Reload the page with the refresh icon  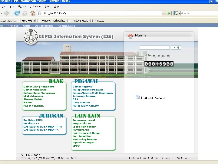click(17, 13)
